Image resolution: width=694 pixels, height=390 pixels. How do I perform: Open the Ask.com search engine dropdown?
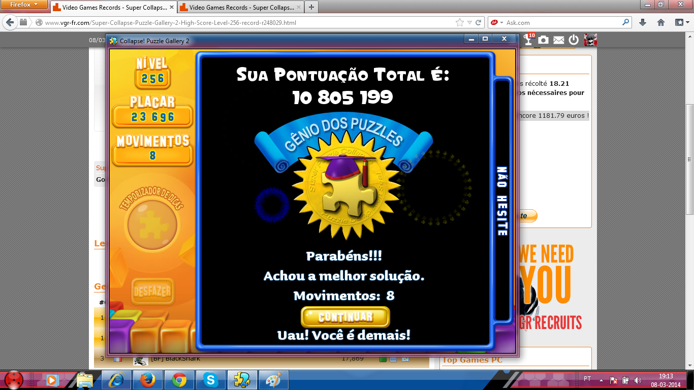[496, 23]
